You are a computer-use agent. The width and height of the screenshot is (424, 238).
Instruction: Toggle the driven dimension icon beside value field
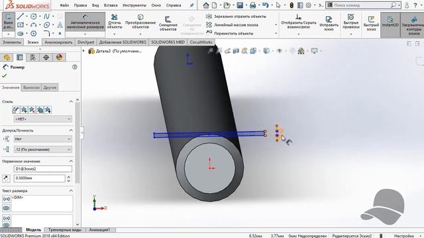pos(6,178)
